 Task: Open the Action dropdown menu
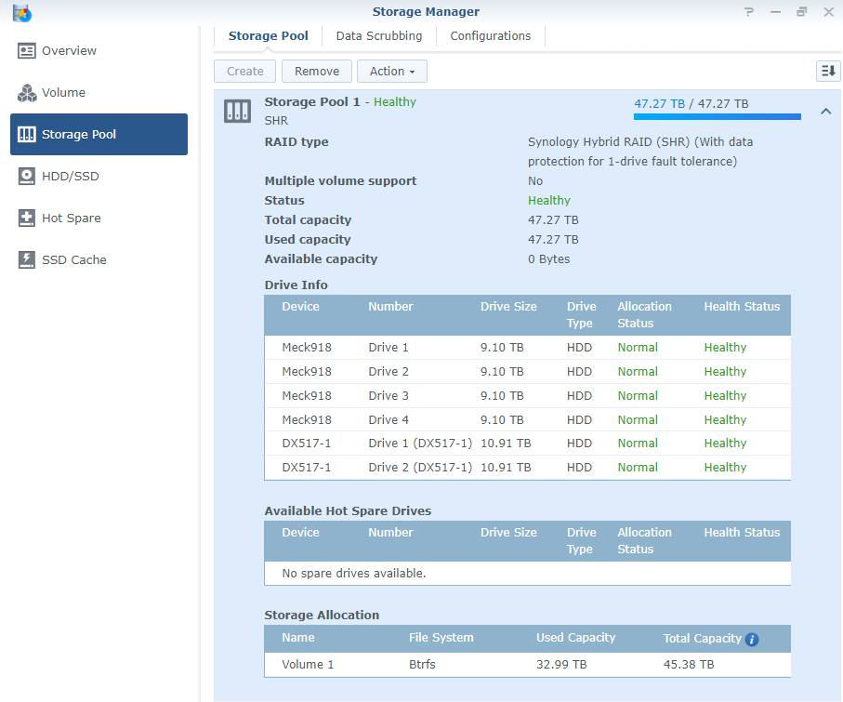pyautogui.click(x=392, y=71)
